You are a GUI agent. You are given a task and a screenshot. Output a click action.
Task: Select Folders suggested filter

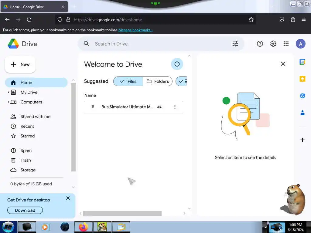[158, 81]
